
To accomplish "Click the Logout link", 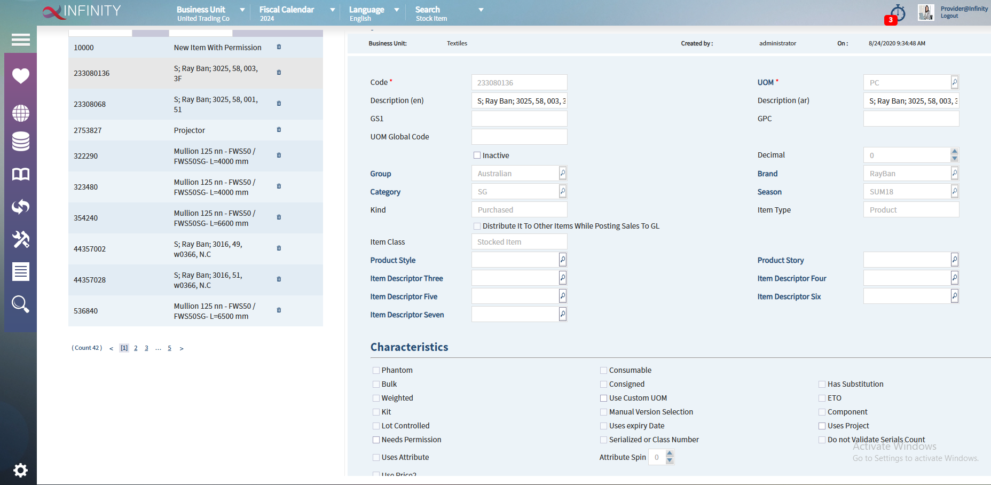I will (949, 16).
